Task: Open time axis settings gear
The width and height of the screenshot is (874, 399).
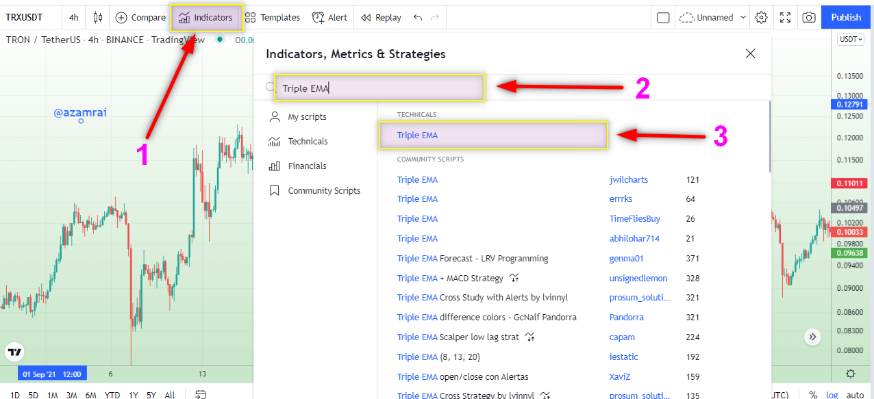Action: point(851,374)
